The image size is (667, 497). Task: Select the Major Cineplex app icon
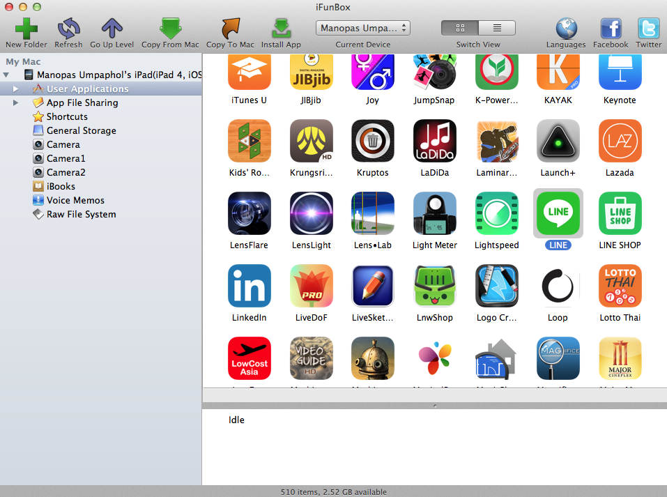(x=620, y=358)
